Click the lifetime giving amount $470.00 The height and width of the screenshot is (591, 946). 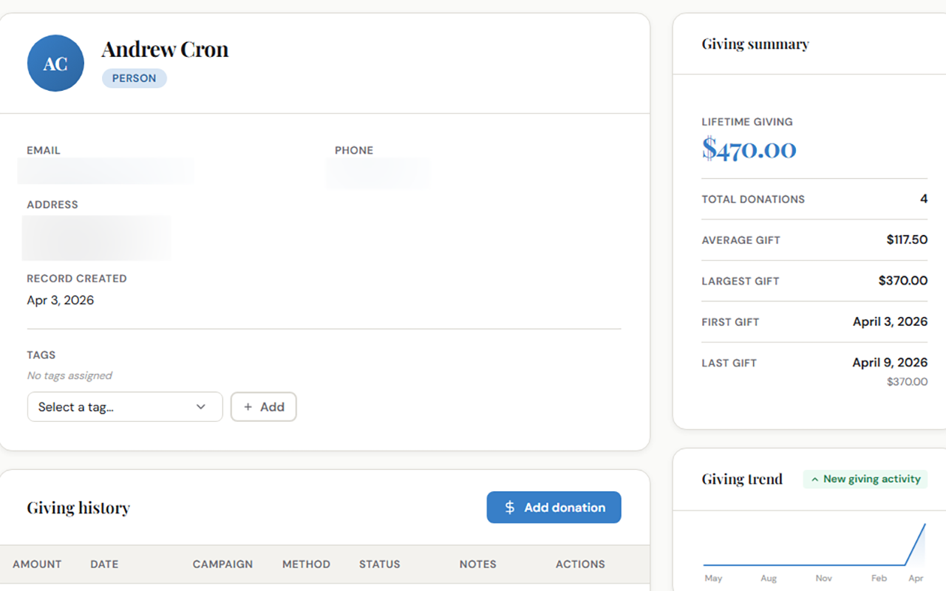click(749, 149)
